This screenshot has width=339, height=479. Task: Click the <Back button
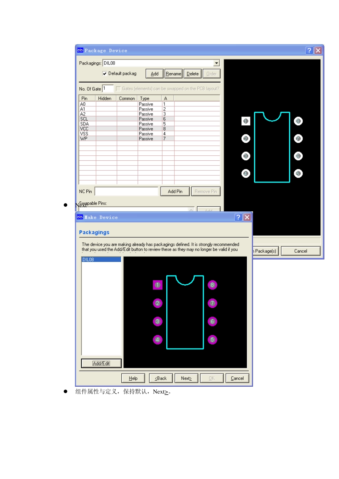click(161, 378)
